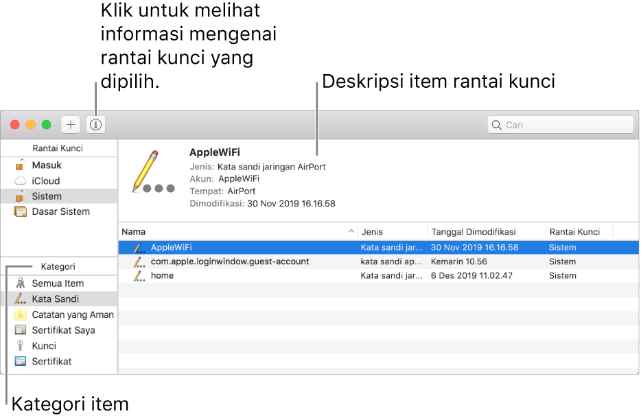Select the Kunci category key icon
Viewport: 641px width, 420px height.
click(20, 345)
